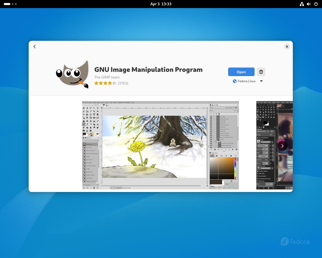Open the first GIMP screenshot thumbnail

point(160,145)
